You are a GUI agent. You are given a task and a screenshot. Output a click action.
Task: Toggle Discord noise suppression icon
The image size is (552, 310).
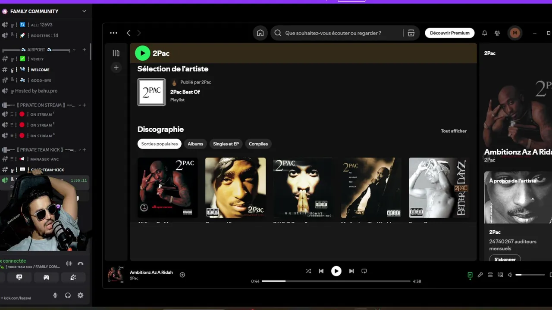click(x=69, y=263)
